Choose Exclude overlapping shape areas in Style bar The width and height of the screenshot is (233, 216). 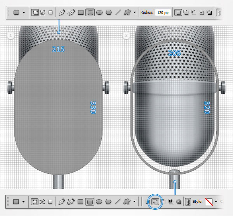click(x=179, y=202)
